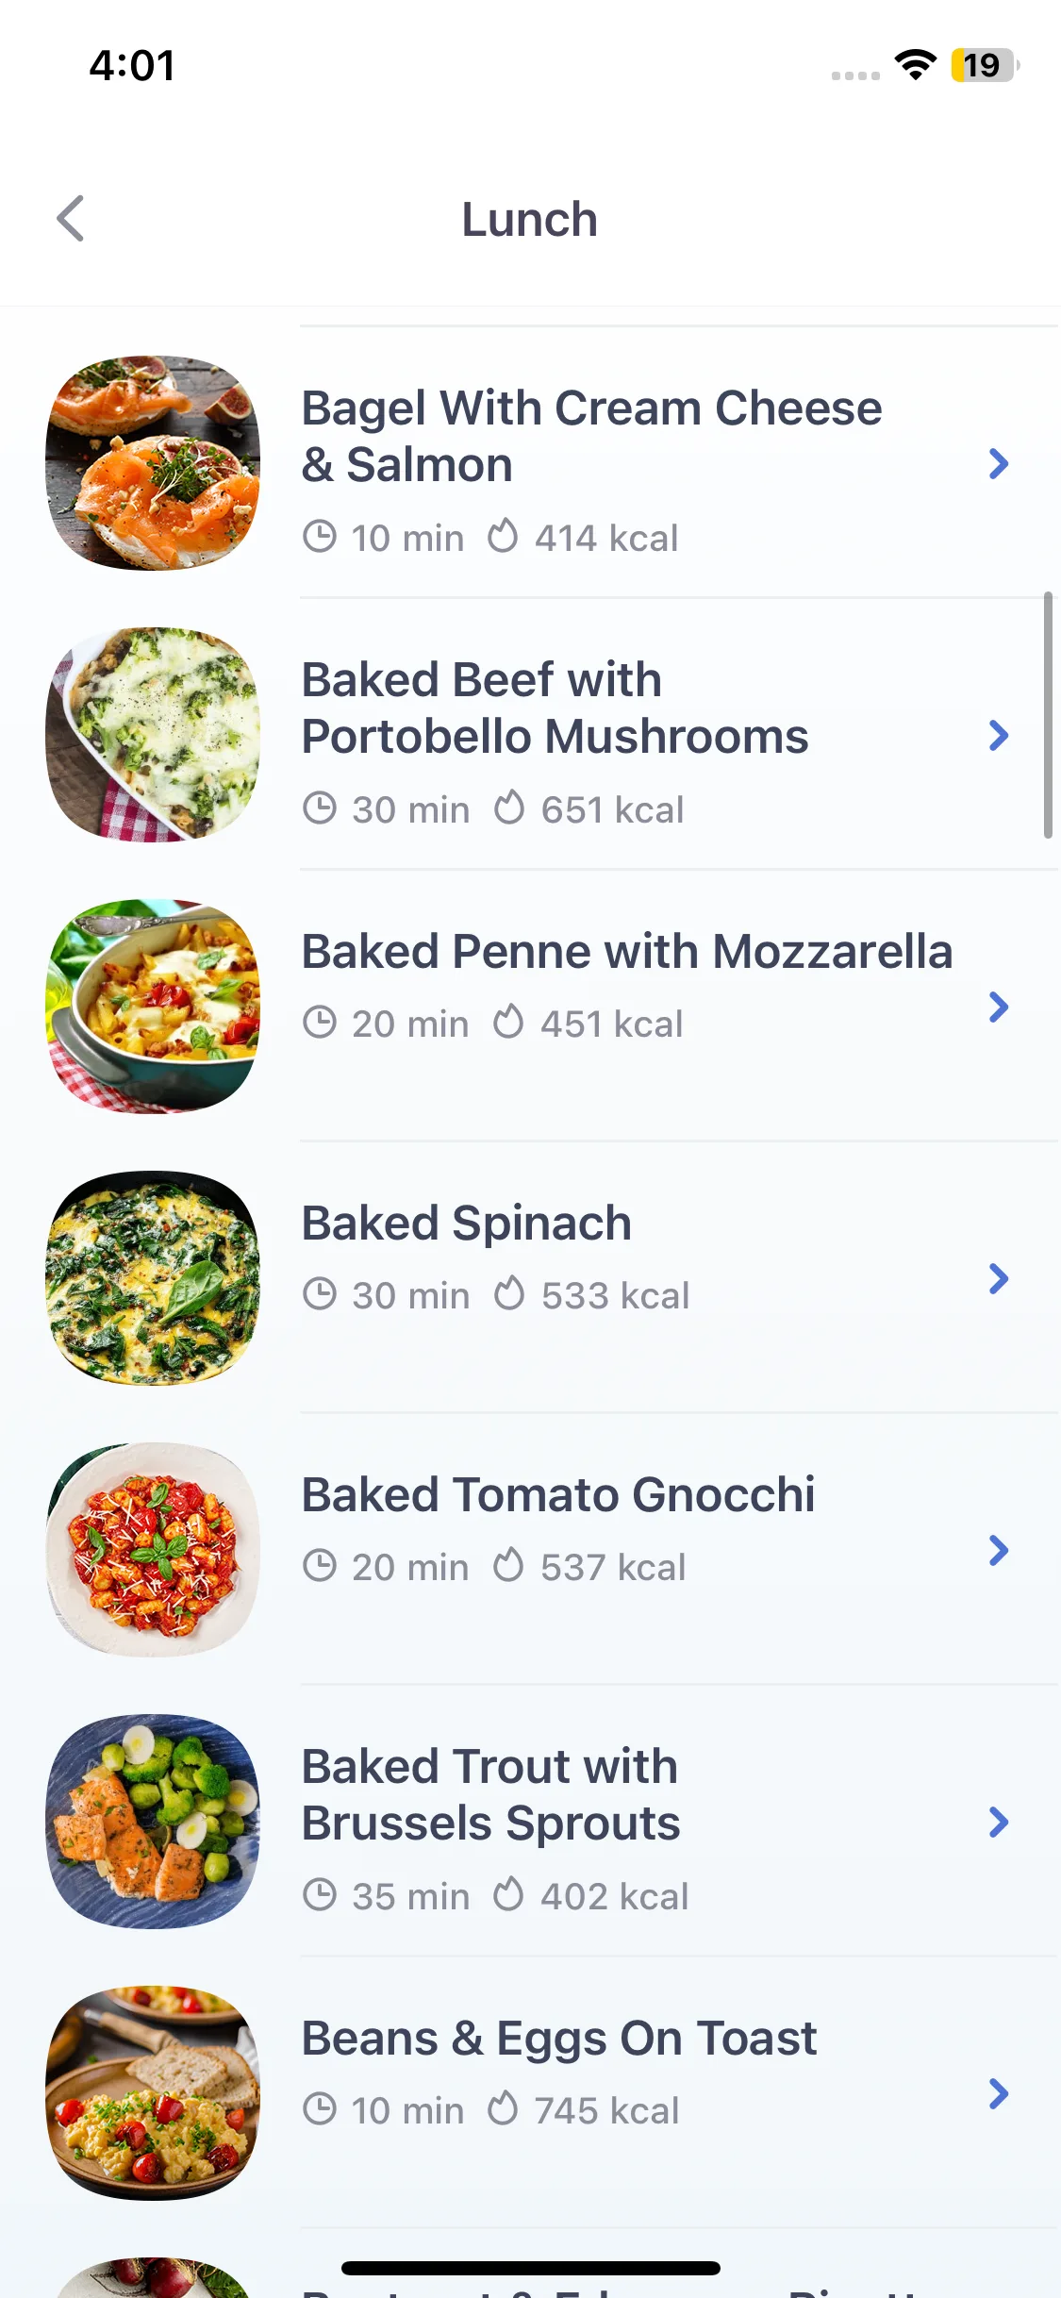Select the Baked Spinach recipe title
1061x2298 pixels.
click(x=466, y=1223)
